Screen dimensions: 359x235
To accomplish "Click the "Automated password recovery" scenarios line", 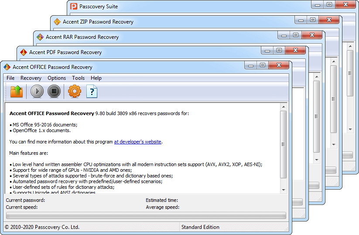I will 86,181.
